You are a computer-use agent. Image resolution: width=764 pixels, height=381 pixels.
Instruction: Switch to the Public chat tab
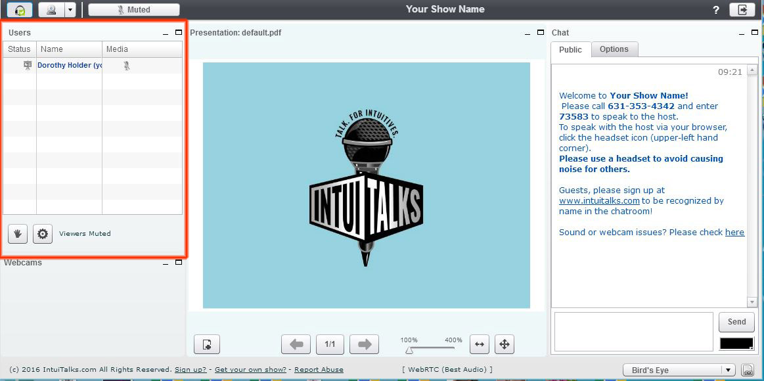(571, 50)
